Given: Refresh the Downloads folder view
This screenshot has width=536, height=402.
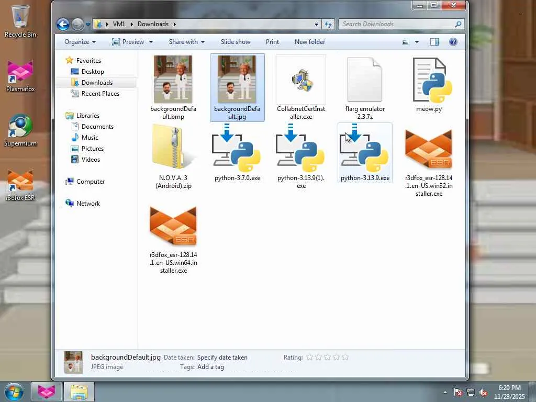Looking at the screenshot, I should tap(328, 24).
